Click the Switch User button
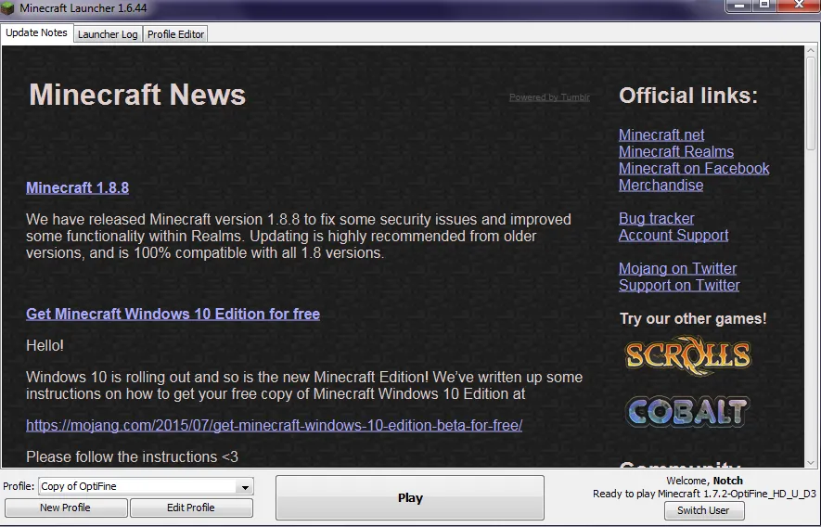 [x=704, y=510]
